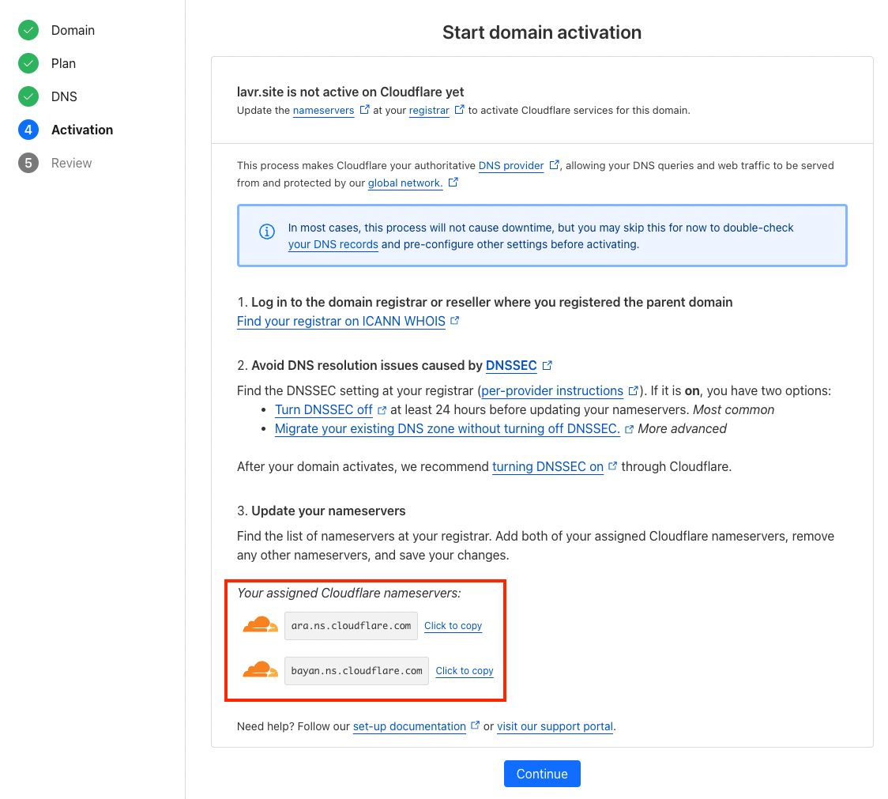Screen dimensions: 888x799
Task: Click the Domain step green checkmark icon
Action: tap(28, 31)
